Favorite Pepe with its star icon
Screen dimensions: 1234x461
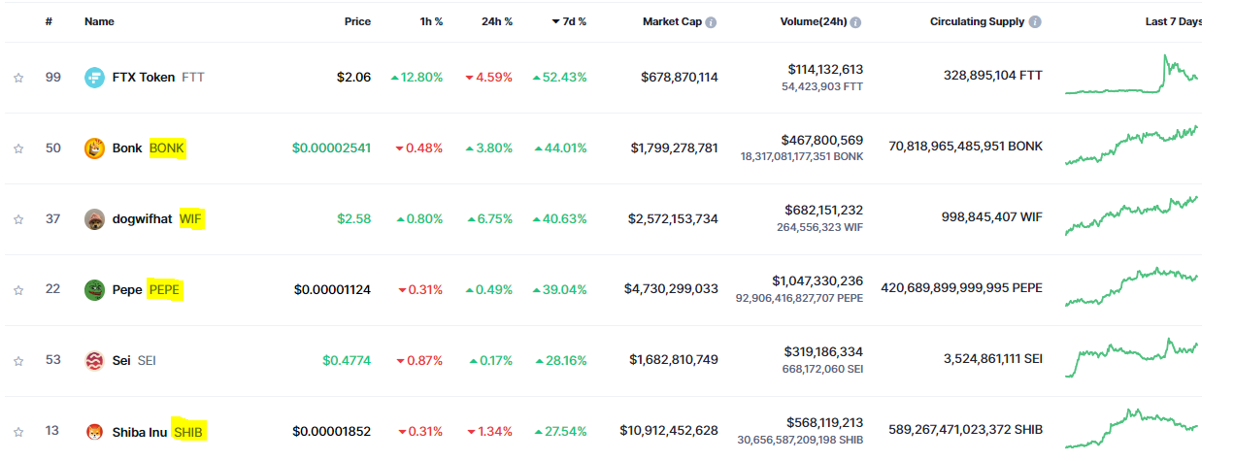[x=18, y=290]
